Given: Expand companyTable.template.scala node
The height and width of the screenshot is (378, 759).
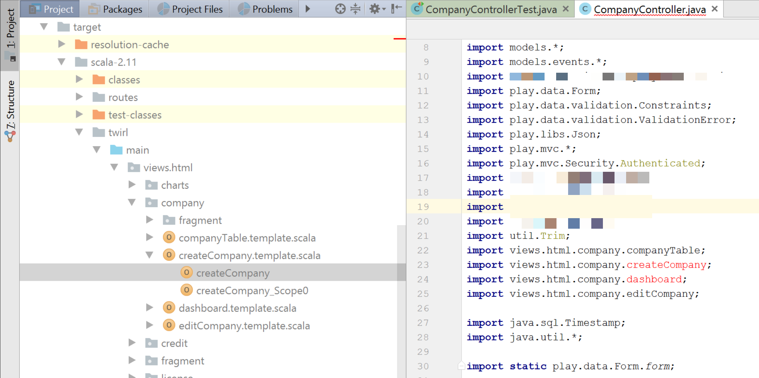Looking at the screenshot, I should click(x=149, y=237).
